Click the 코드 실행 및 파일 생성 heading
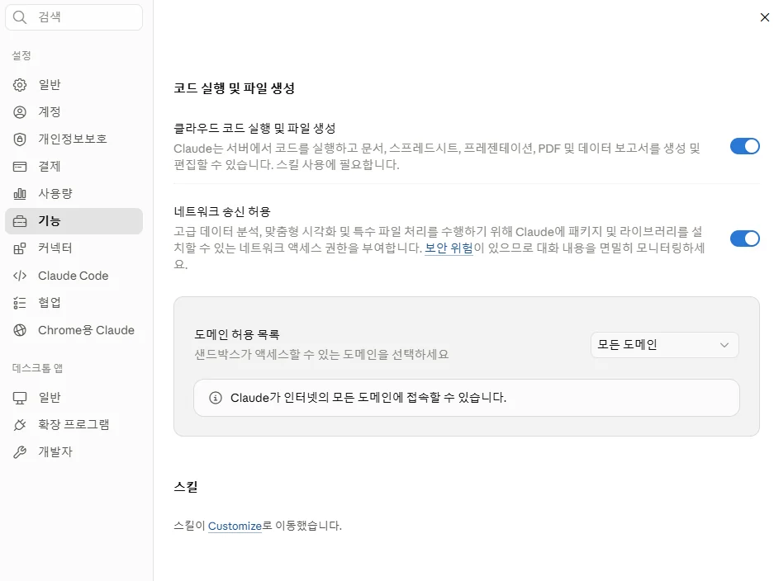The height and width of the screenshot is (581, 774). [235, 88]
